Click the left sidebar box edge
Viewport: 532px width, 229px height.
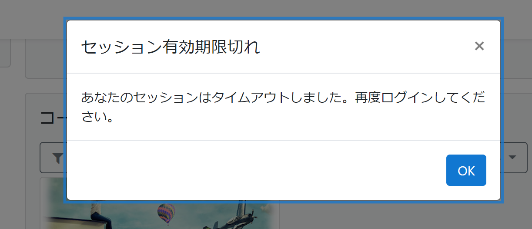5,53
